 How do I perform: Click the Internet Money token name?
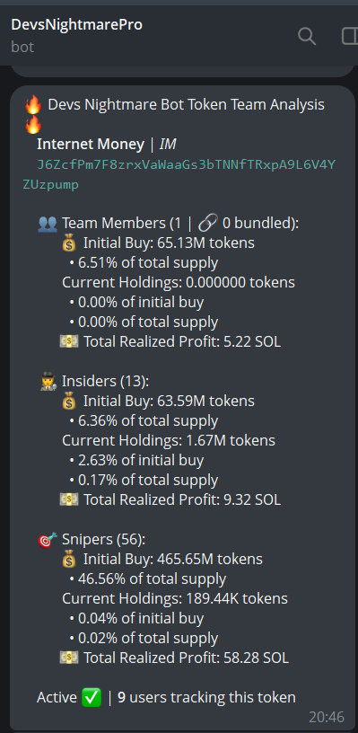point(91,145)
